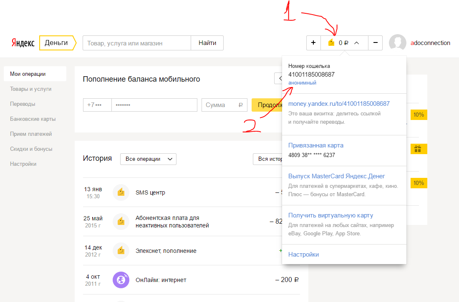Click the Пополнение баланса мобильного heading

(141, 79)
